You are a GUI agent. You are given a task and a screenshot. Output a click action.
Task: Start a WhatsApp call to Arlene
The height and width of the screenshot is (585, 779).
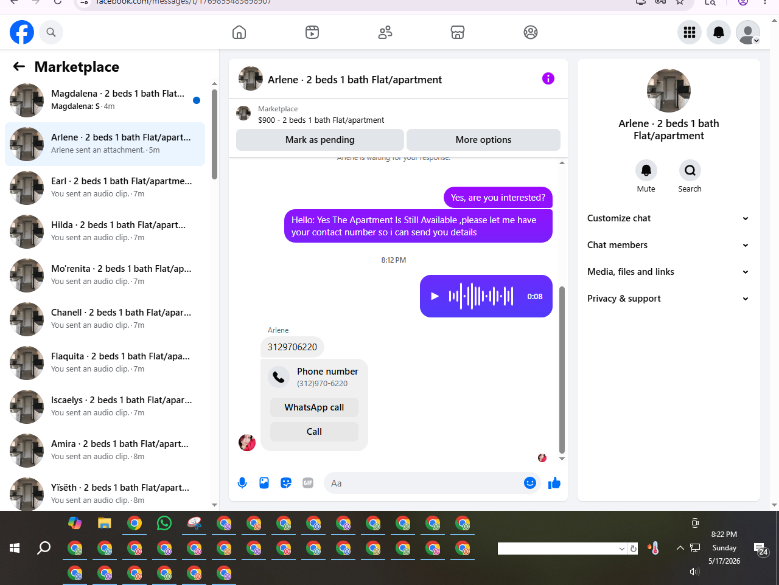(x=314, y=407)
